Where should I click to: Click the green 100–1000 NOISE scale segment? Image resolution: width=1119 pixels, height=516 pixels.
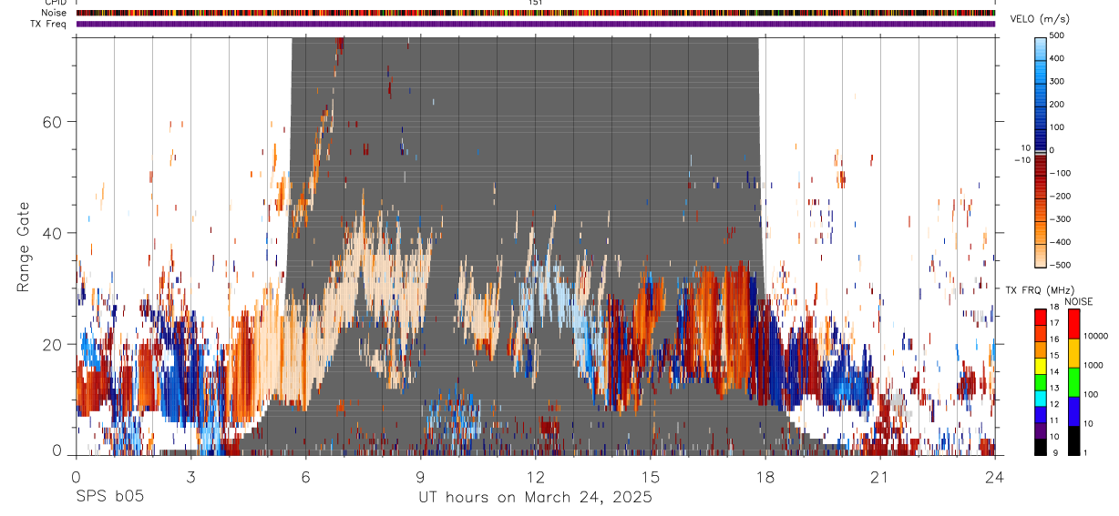pyautogui.click(x=1074, y=381)
